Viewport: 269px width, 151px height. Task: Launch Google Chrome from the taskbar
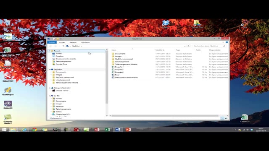(x=34, y=130)
